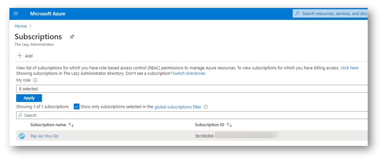389x161 pixels.
Task: Pin the Subscriptions page to dashboard
Action: (x=72, y=37)
